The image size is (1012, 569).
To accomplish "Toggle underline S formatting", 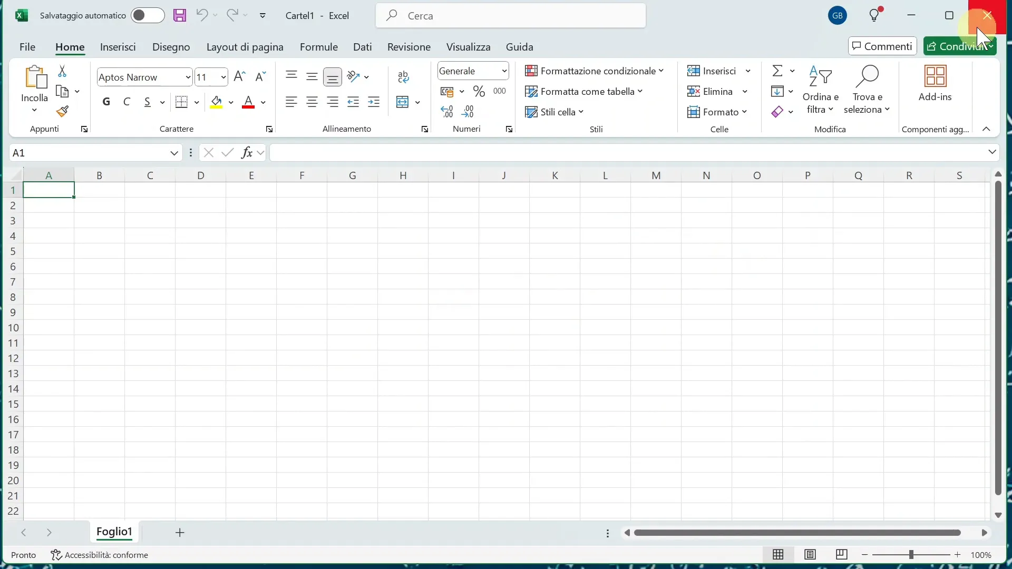I will coord(148,102).
